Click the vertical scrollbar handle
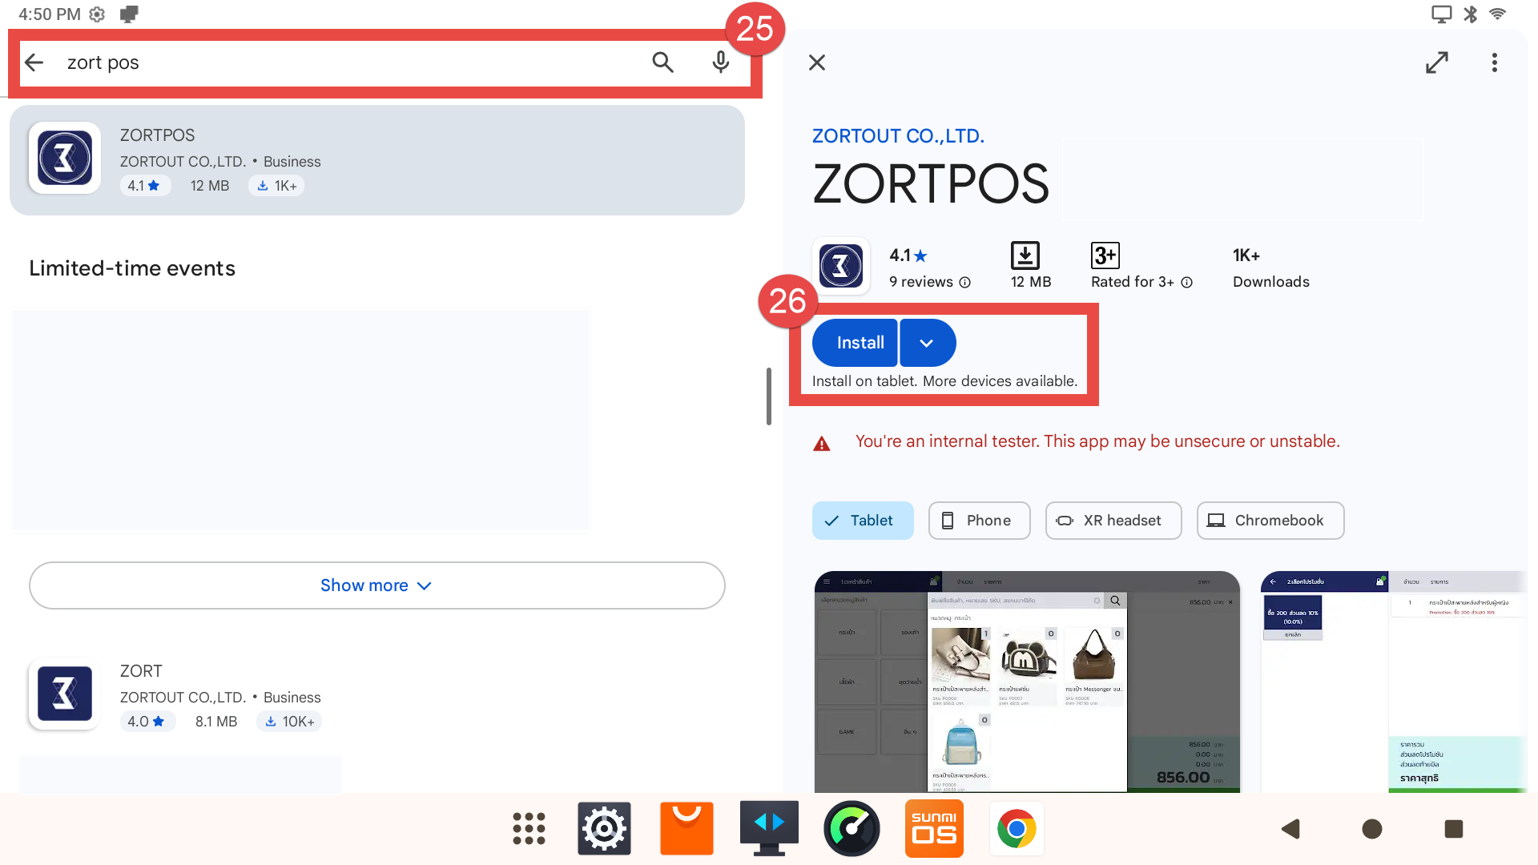This screenshot has width=1538, height=865. (768, 396)
